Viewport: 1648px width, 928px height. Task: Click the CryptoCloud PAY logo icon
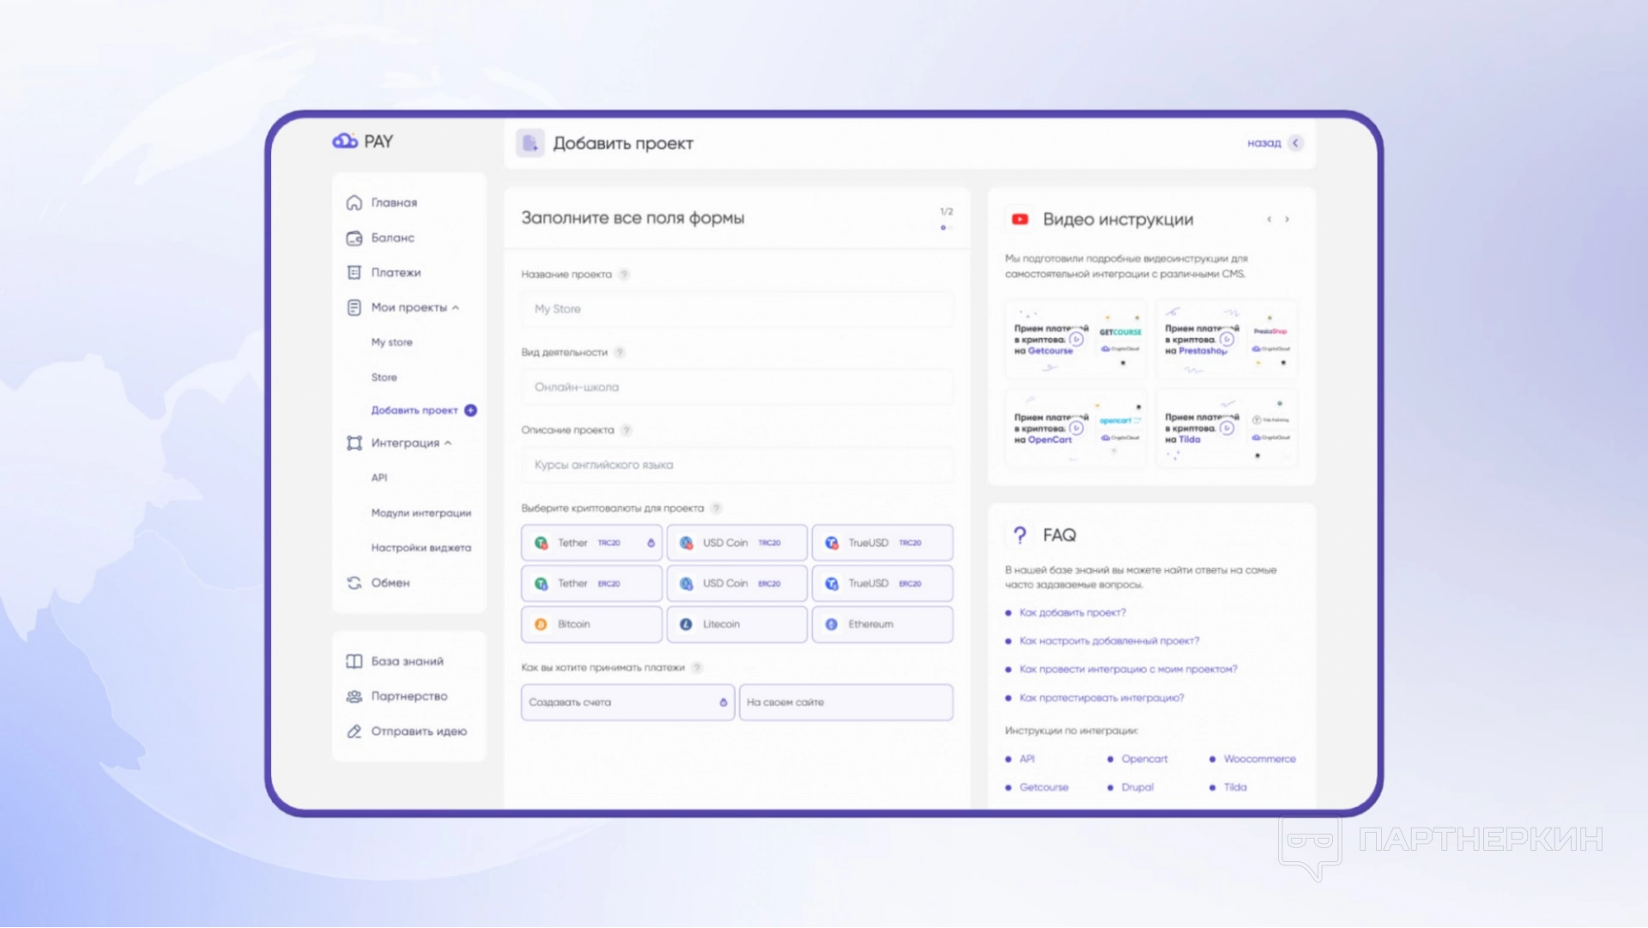pos(345,141)
